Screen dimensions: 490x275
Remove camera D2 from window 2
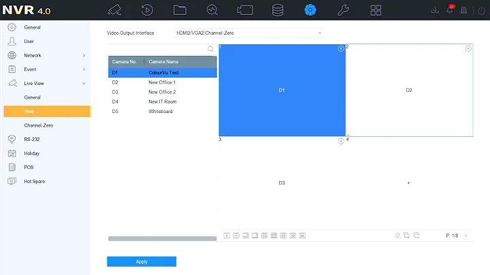468,48
